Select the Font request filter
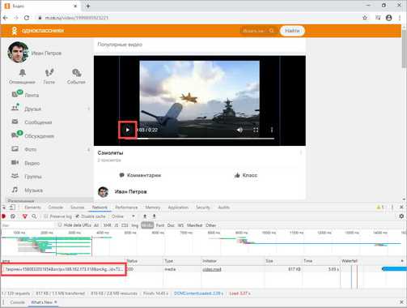 click(160, 225)
